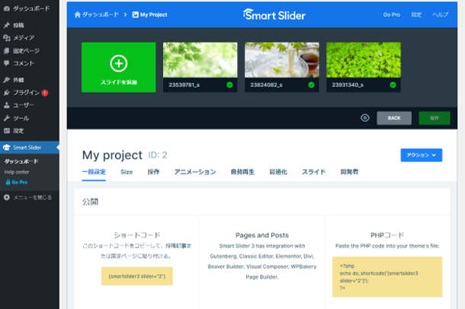Click the Appearance brush icon in sidebar

pyautogui.click(x=7, y=80)
